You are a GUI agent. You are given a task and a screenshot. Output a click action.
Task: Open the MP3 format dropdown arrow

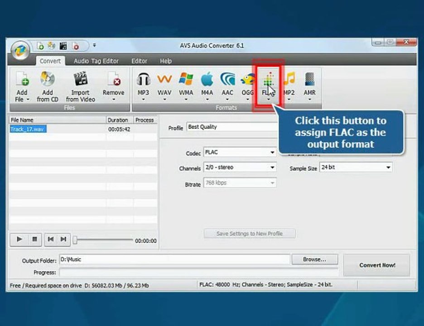[143, 100]
